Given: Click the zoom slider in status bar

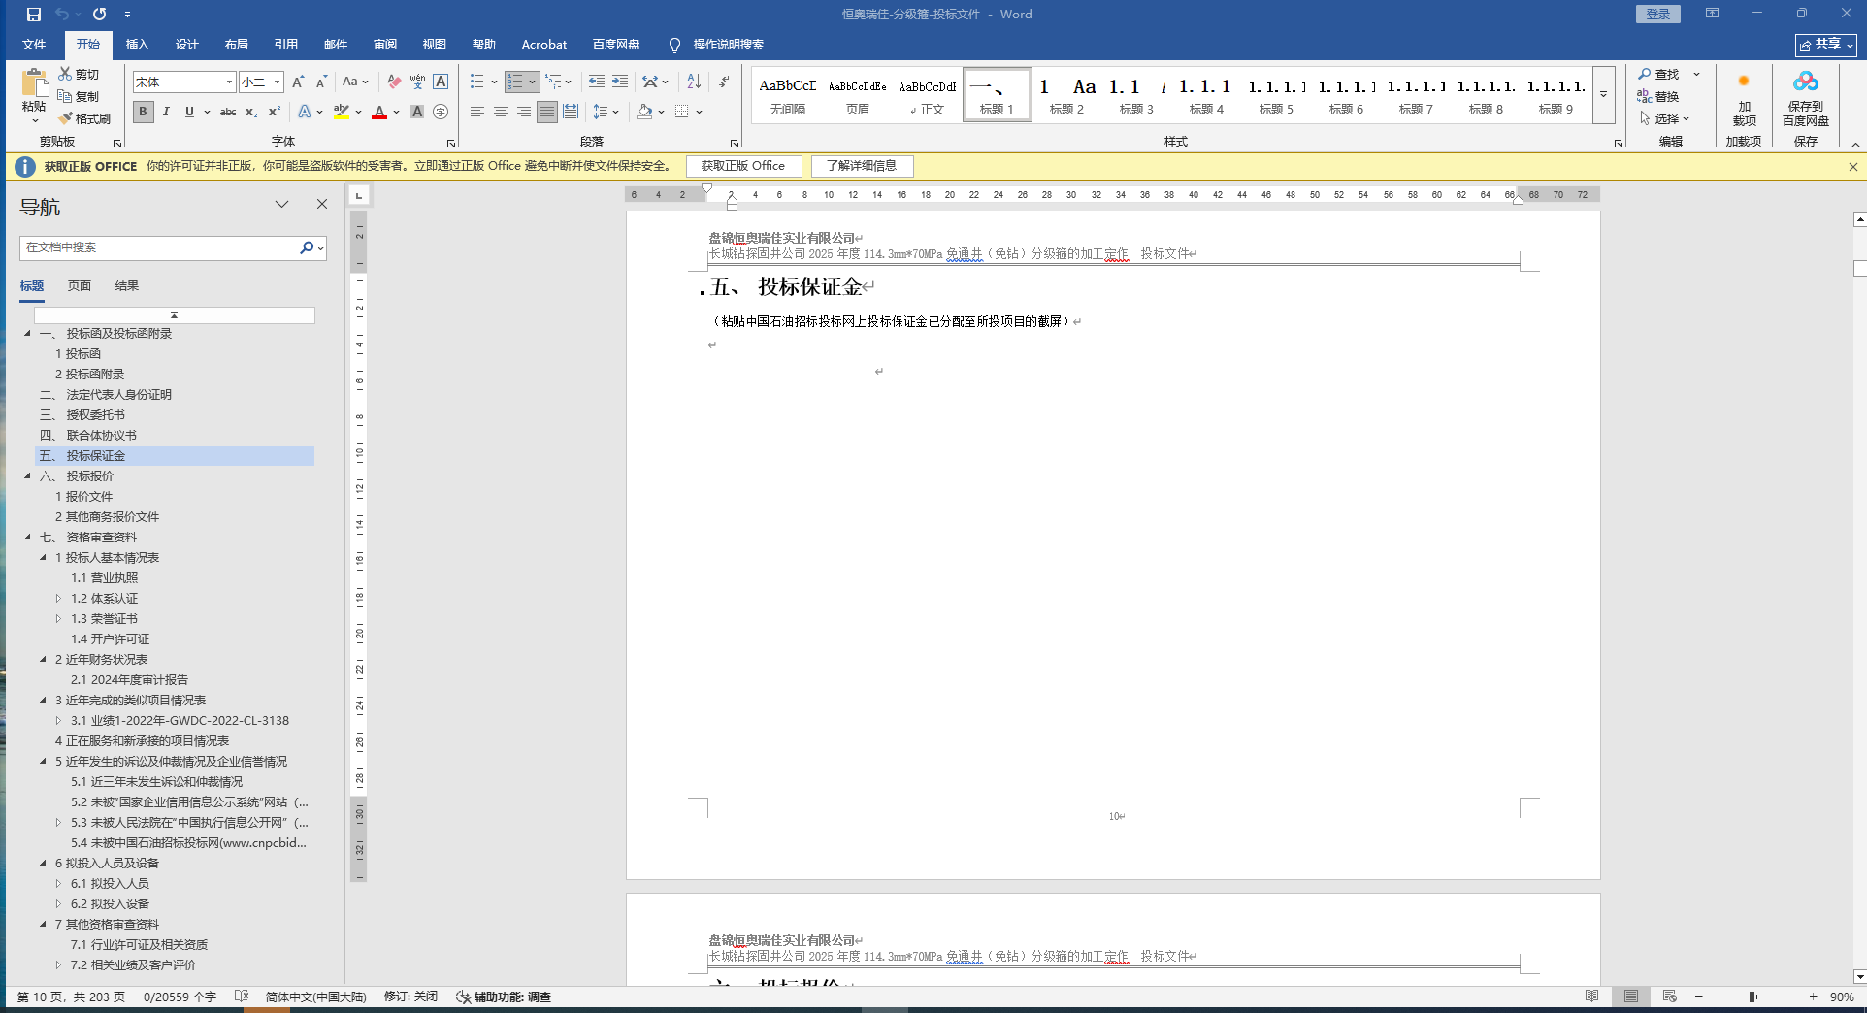Looking at the screenshot, I should (x=1753, y=997).
